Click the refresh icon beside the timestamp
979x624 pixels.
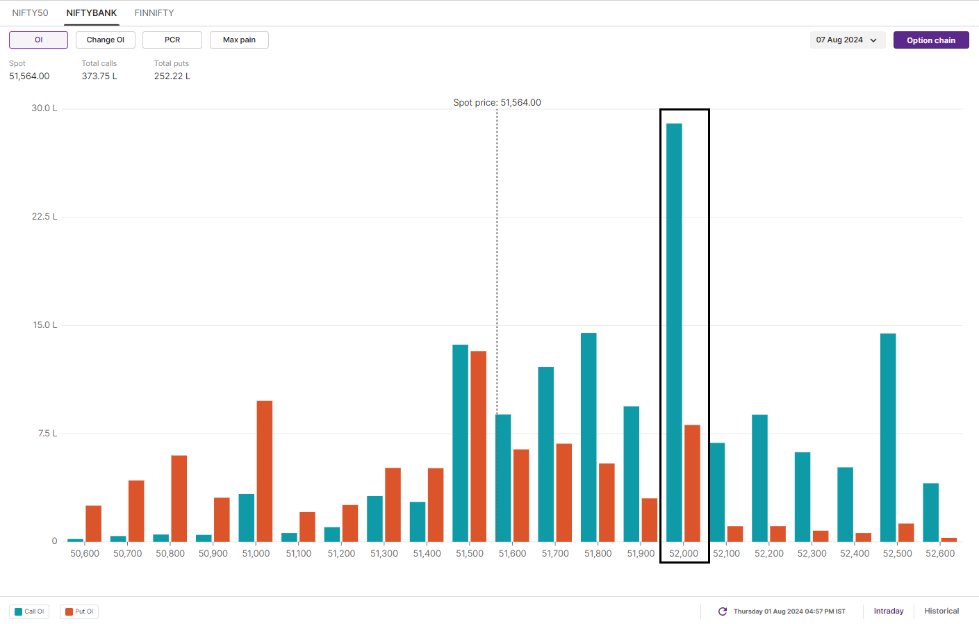(x=723, y=611)
